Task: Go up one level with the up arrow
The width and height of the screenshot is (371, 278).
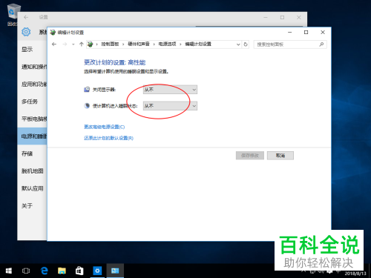Action: (x=82, y=44)
